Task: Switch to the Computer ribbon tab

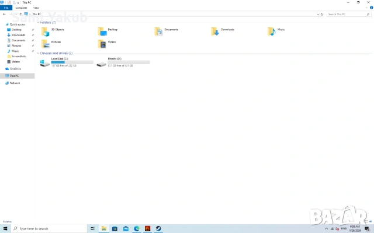Action: coord(21,8)
